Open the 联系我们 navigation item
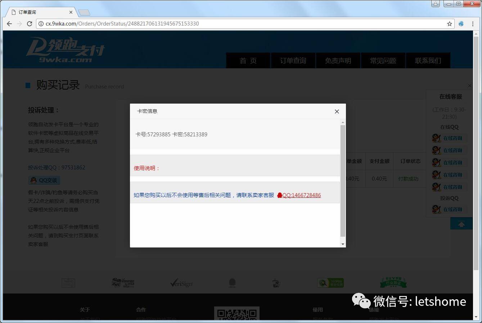Image resolution: width=482 pixels, height=323 pixels. (x=428, y=61)
